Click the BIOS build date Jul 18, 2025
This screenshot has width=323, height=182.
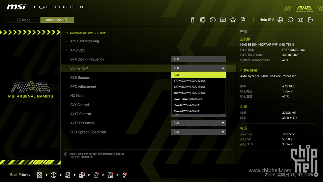coord(291,55)
